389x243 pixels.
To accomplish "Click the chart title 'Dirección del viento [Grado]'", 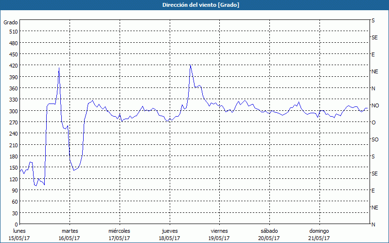I will click(194, 5).
